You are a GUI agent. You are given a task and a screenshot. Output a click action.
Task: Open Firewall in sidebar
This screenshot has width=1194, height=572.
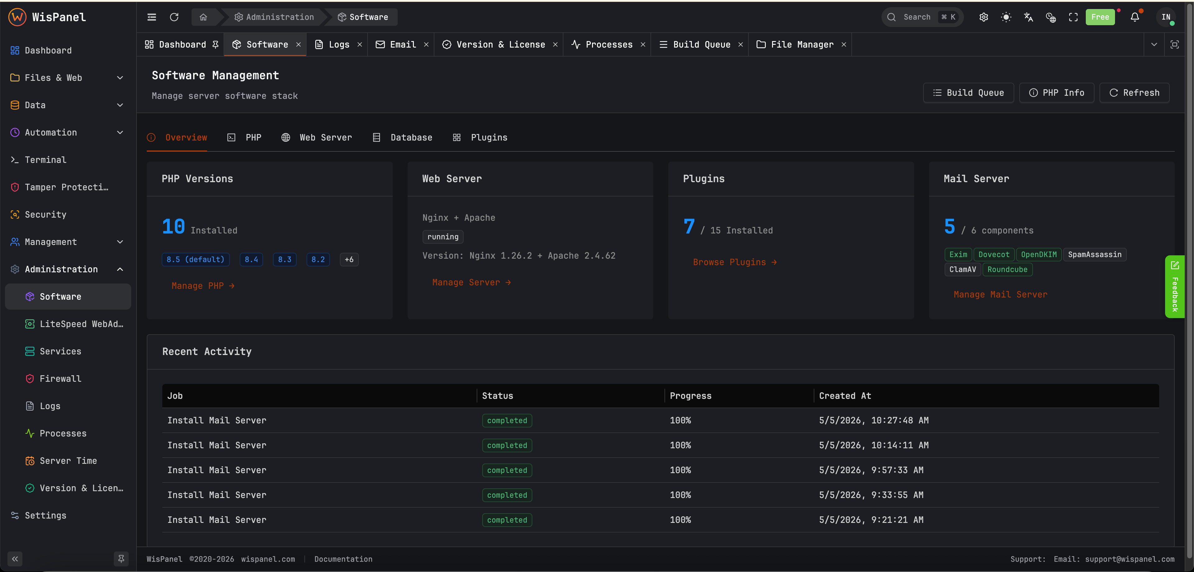[68, 378]
